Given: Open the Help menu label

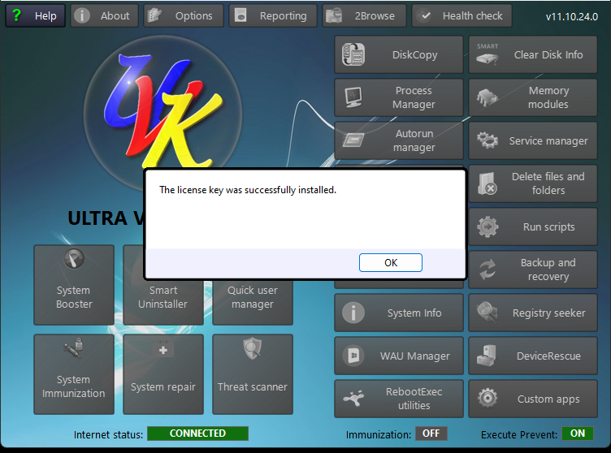Looking at the screenshot, I should point(45,16).
